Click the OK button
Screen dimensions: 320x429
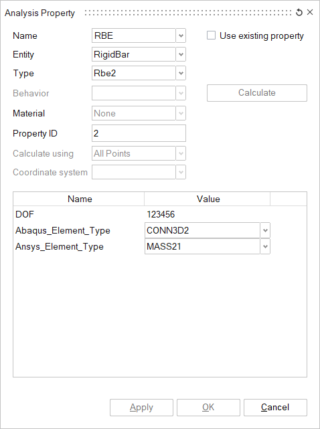tap(208, 408)
